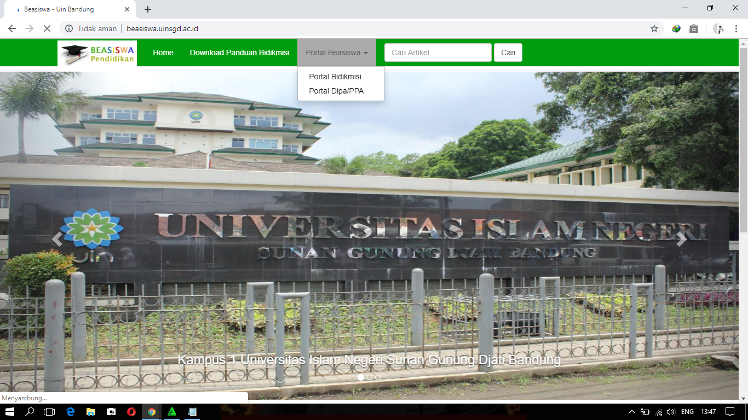The width and height of the screenshot is (748, 420).
Task: Click the stop loading icon
Action: click(x=47, y=28)
